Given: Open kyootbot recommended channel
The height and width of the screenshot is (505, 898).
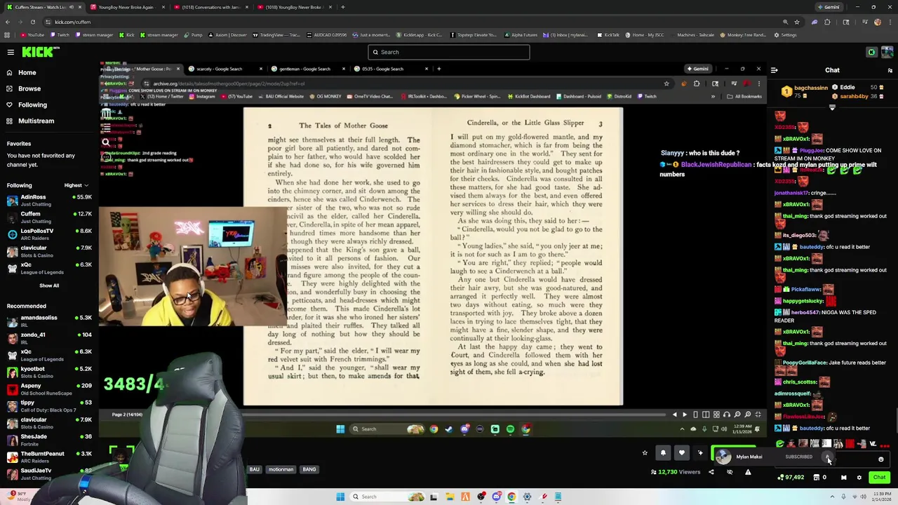Looking at the screenshot, I should point(49,372).
